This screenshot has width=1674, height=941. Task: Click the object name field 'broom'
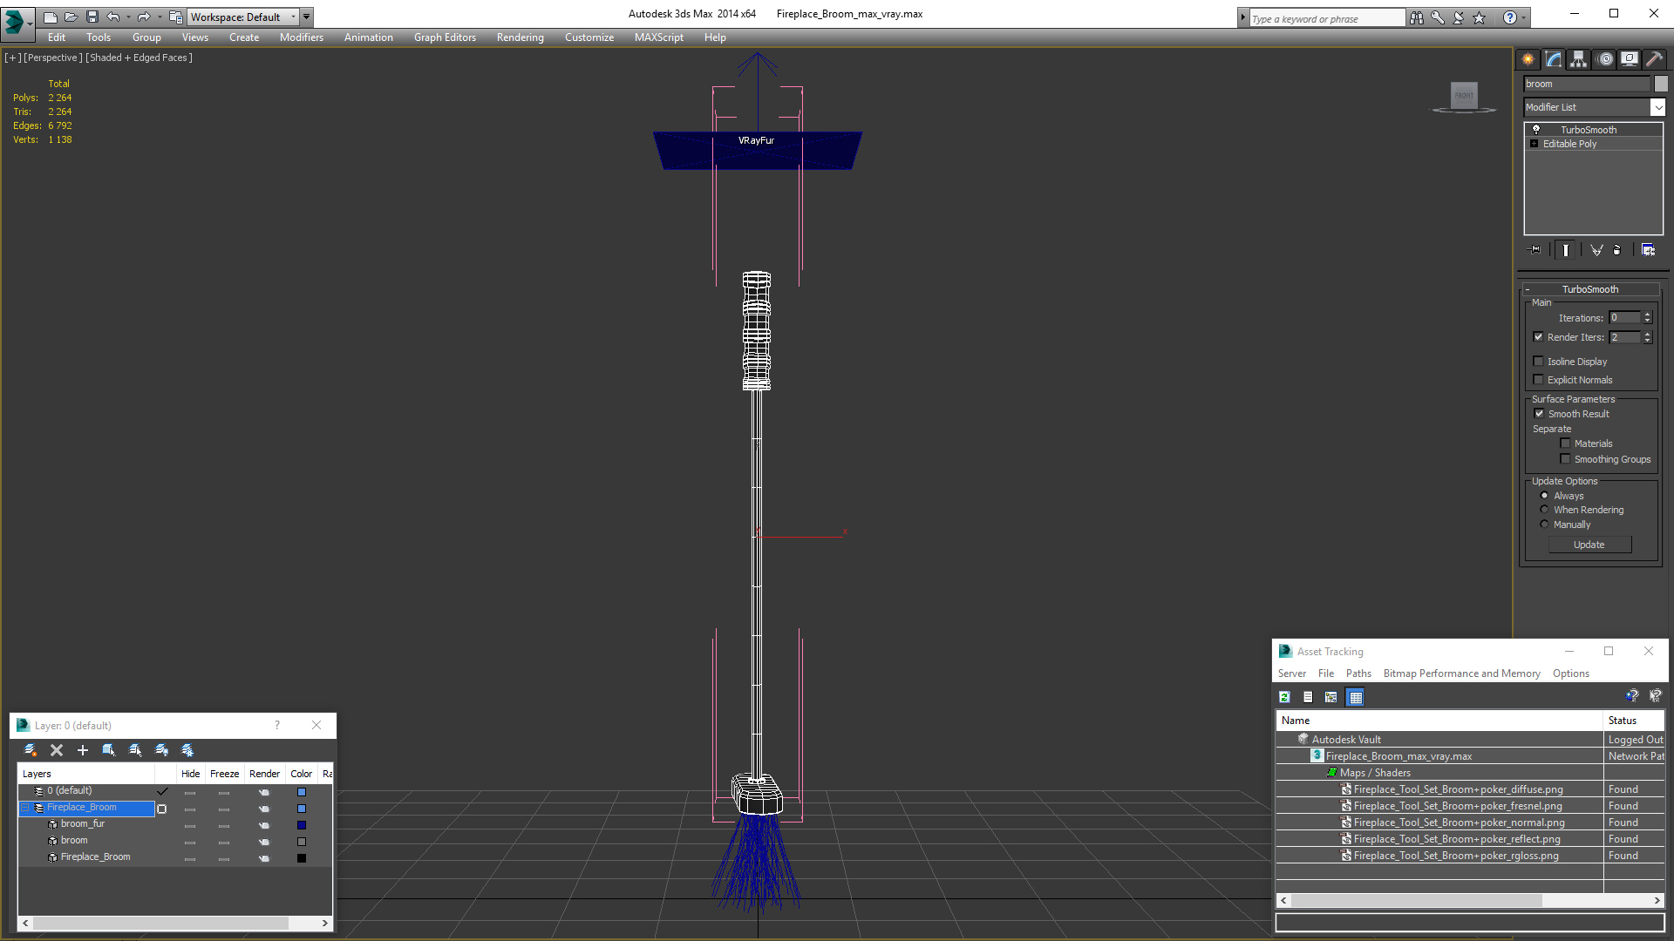pos(1586,84)
